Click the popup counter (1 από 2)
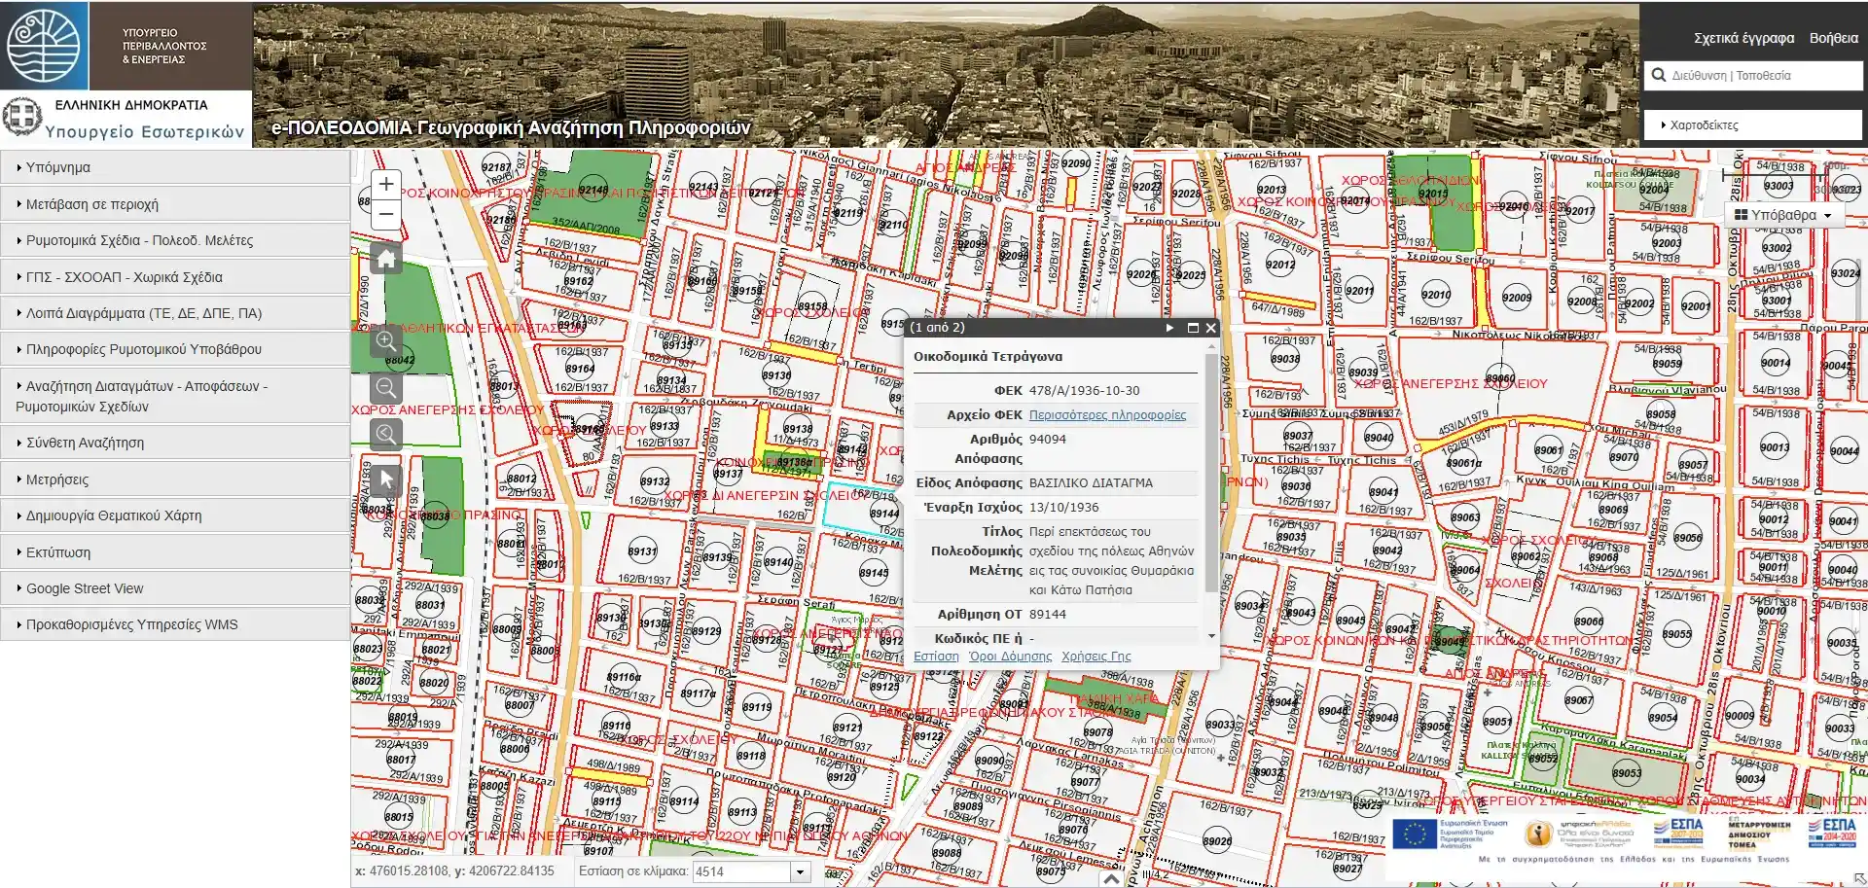 click(937, 328)
